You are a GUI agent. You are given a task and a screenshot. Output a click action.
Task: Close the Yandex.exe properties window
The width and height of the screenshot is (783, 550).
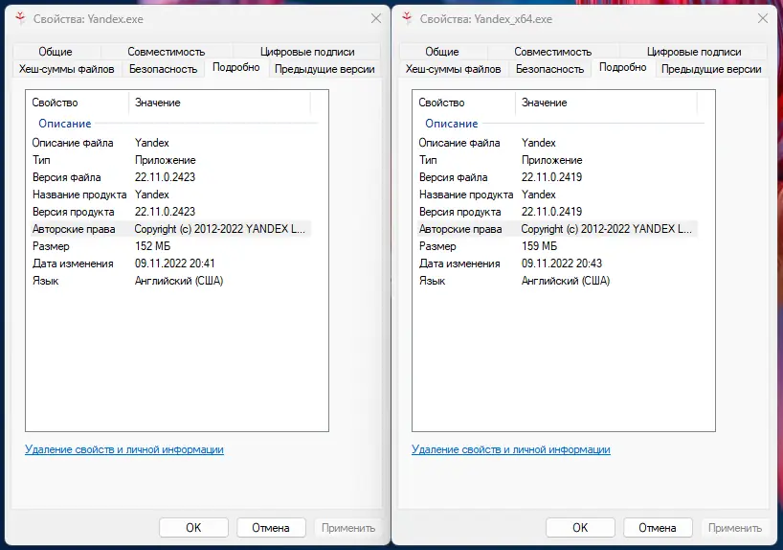tap(373, 18)
